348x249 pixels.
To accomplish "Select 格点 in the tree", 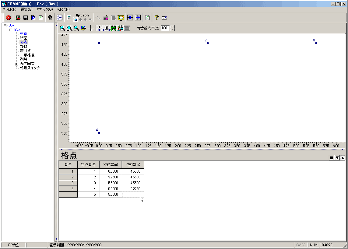I will [23, 42].
